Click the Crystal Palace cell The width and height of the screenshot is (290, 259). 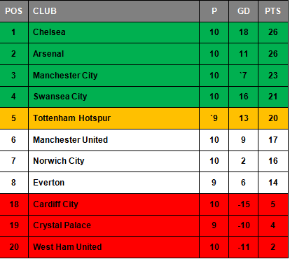[114, 225]
